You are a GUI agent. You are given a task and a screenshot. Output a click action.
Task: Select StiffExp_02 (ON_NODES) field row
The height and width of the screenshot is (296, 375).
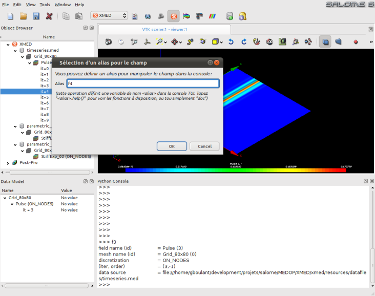(66, 156)
